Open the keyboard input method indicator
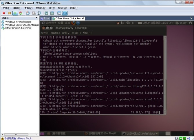Viewport: 194px width, 140px height. click(128, 23)
